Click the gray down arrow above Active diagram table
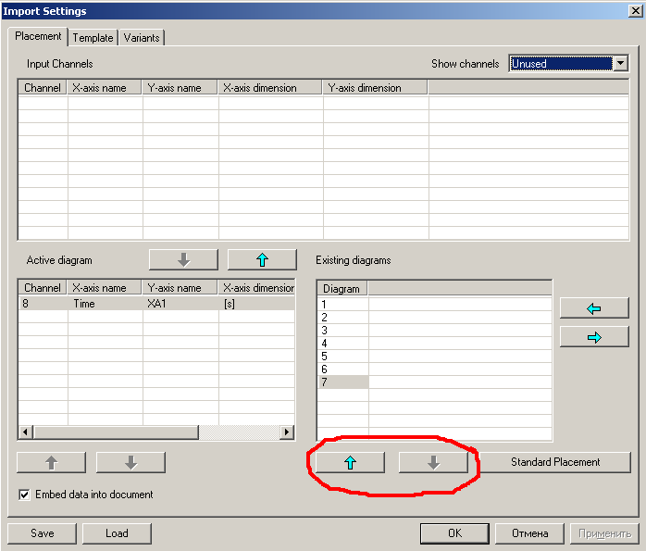The height and width of the screenshot is (551, 646). tap(183, 259)
